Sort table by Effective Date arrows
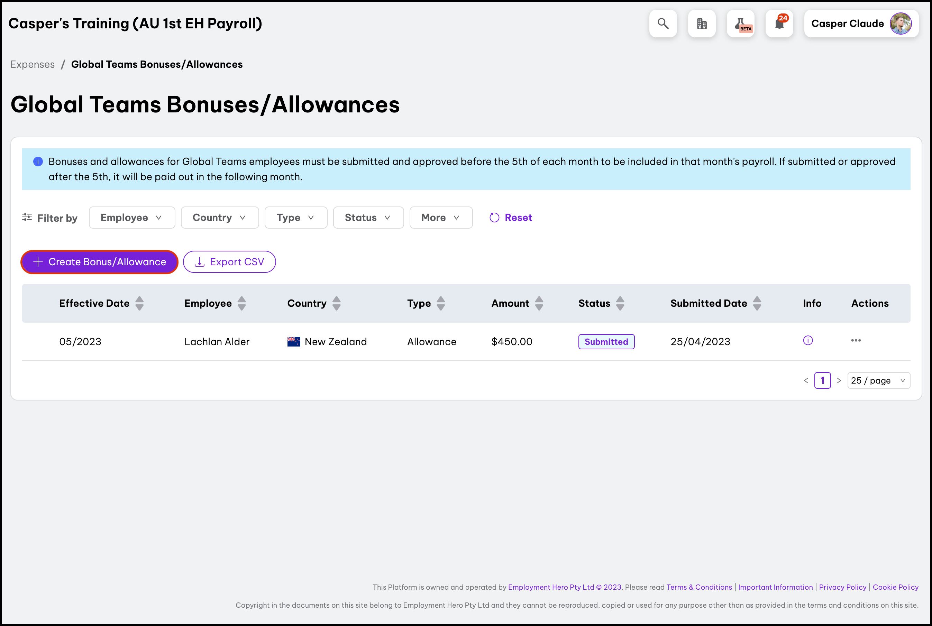 click(x=139, y=303)
